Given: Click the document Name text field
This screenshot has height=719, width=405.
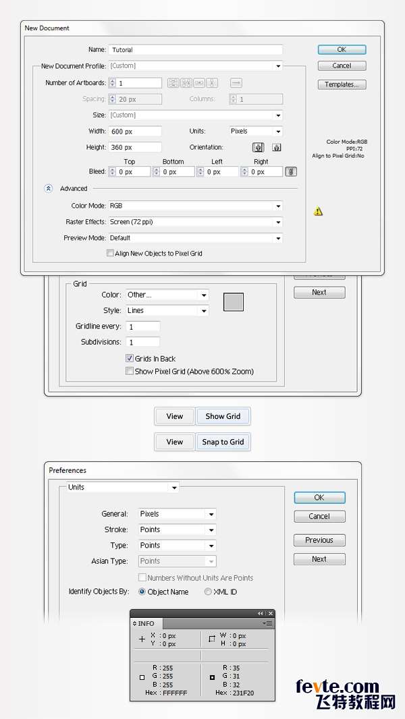Looking at the screenshot, I should 196,50.
